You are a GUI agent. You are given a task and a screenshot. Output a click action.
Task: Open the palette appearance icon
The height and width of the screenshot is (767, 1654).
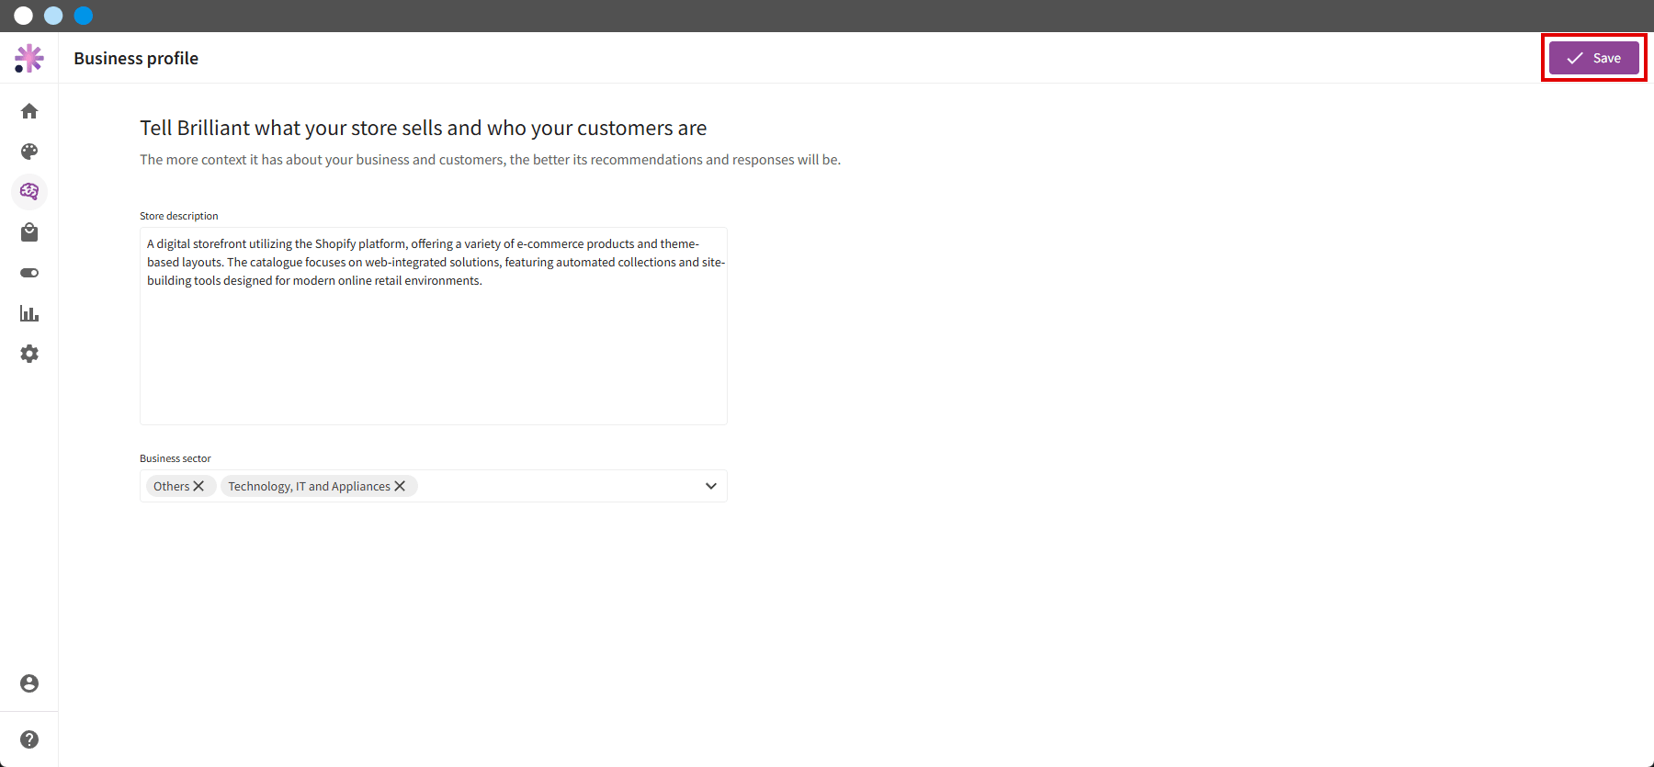tap(29, 152)
